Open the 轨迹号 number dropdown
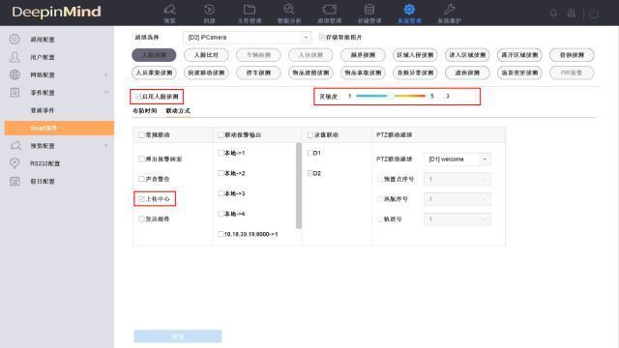The width and height of the screenshot is (619, 348). click(x=457, y=219)
